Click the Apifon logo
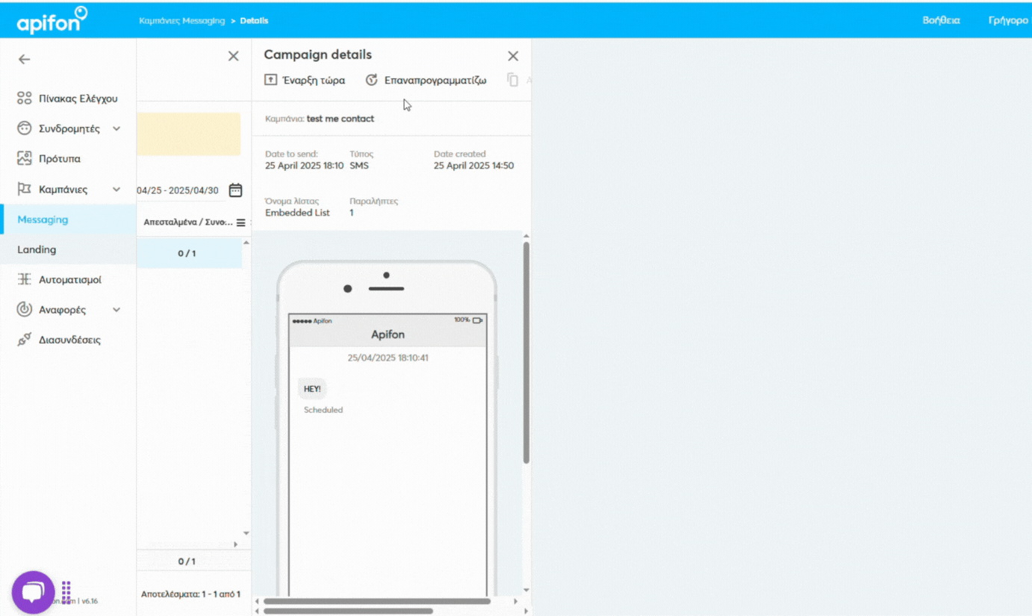This screenshot has width=1032, height=616. pyautogui.click(x=52, y=20)
